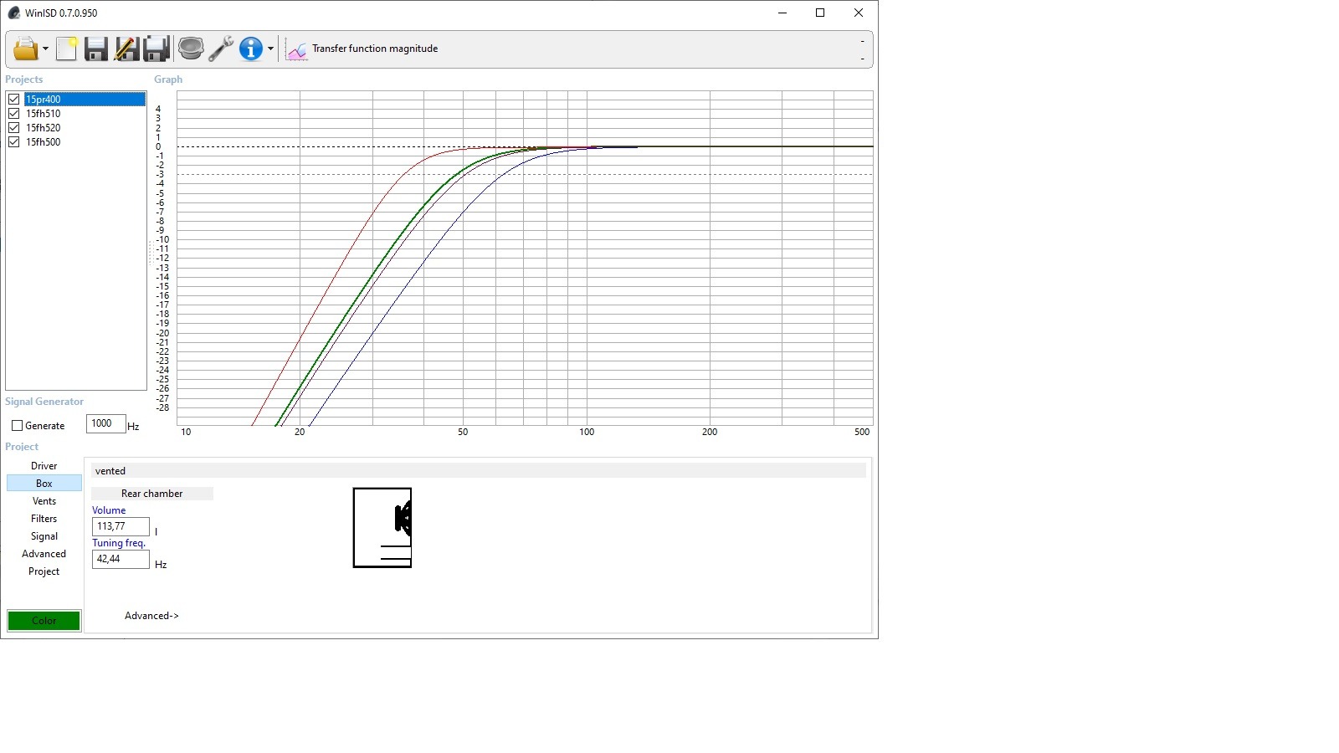The width and height of the screenshot is (1339, 753).
Task: Click the Advanced-> button
Action: (151, 616)
